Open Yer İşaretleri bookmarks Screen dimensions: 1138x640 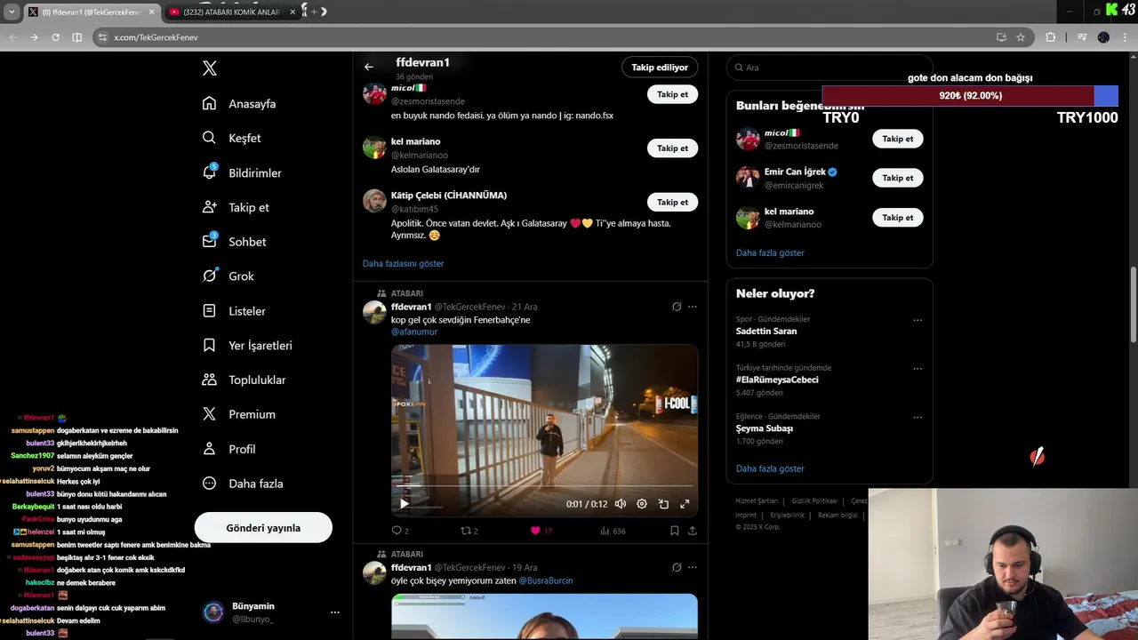click(247, 345)
